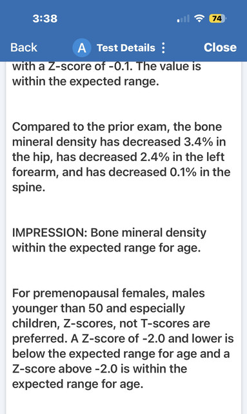Viewport: 247px width, 414px height.
Task: Tap the 'younger than 50 and especially' line
Action: click(99, 309)
